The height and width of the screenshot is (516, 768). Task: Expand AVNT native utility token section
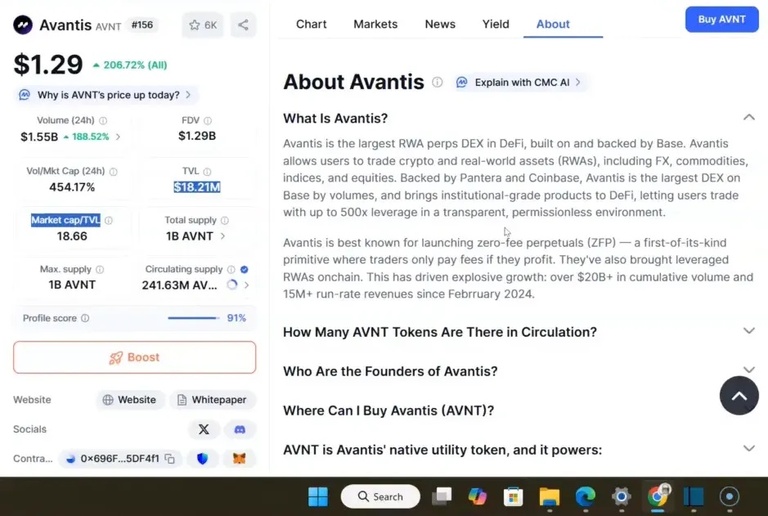pos(749,448)
